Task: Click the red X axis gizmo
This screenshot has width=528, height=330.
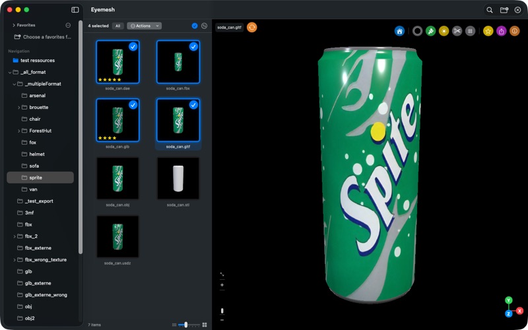Action: click(x=519, y=310)
